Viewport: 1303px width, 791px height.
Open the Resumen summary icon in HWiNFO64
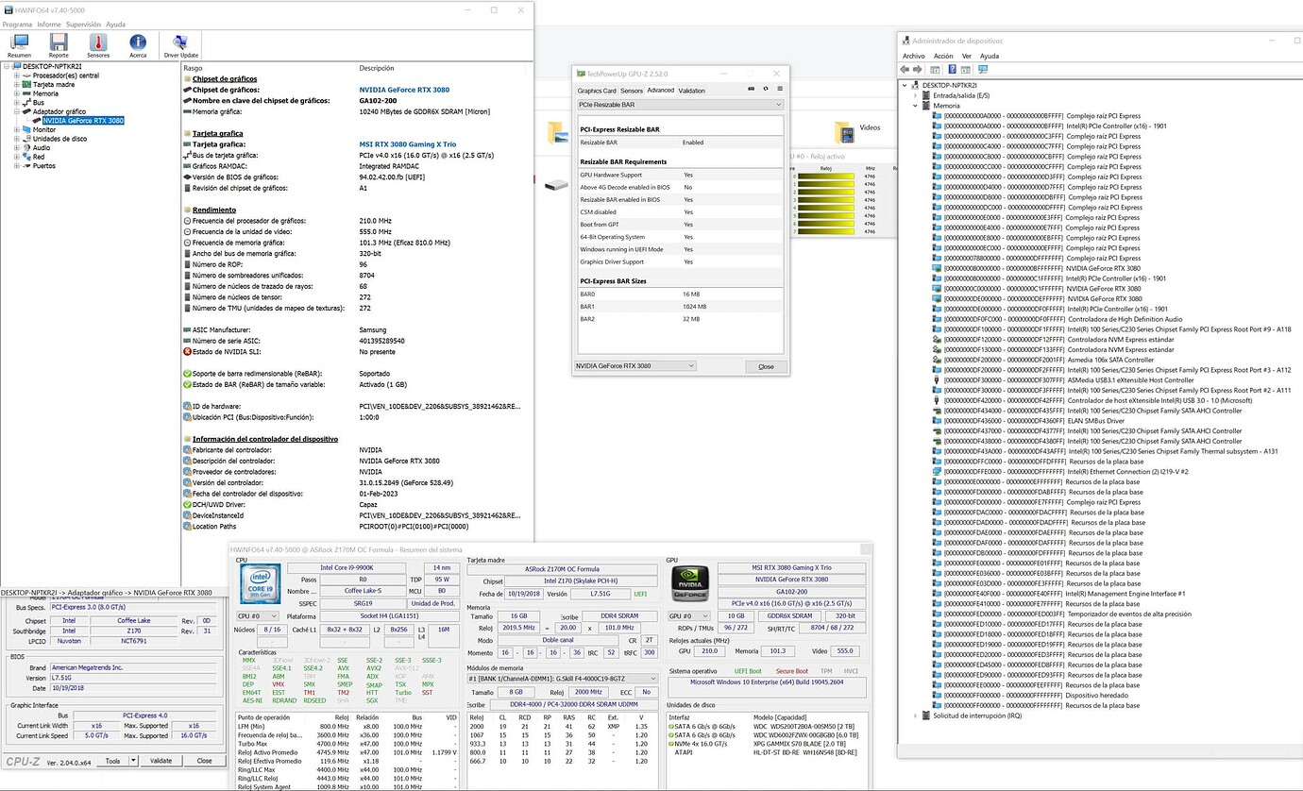19,41
